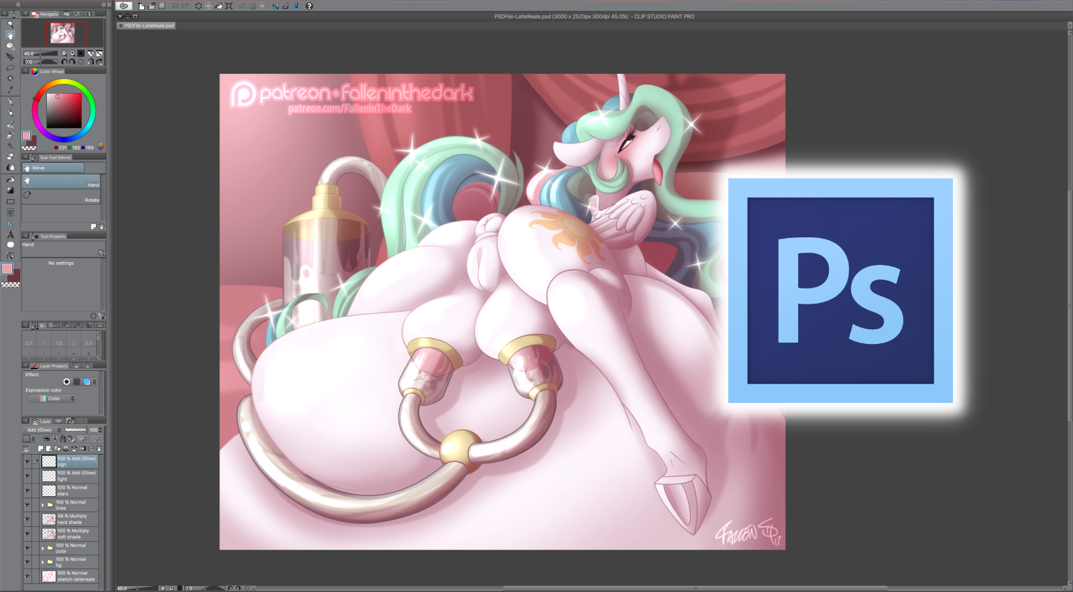Select the Eraser tool
The height and width of the screenshot is (592, 1073).
10,157
